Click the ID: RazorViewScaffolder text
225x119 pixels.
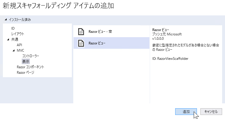170,59
